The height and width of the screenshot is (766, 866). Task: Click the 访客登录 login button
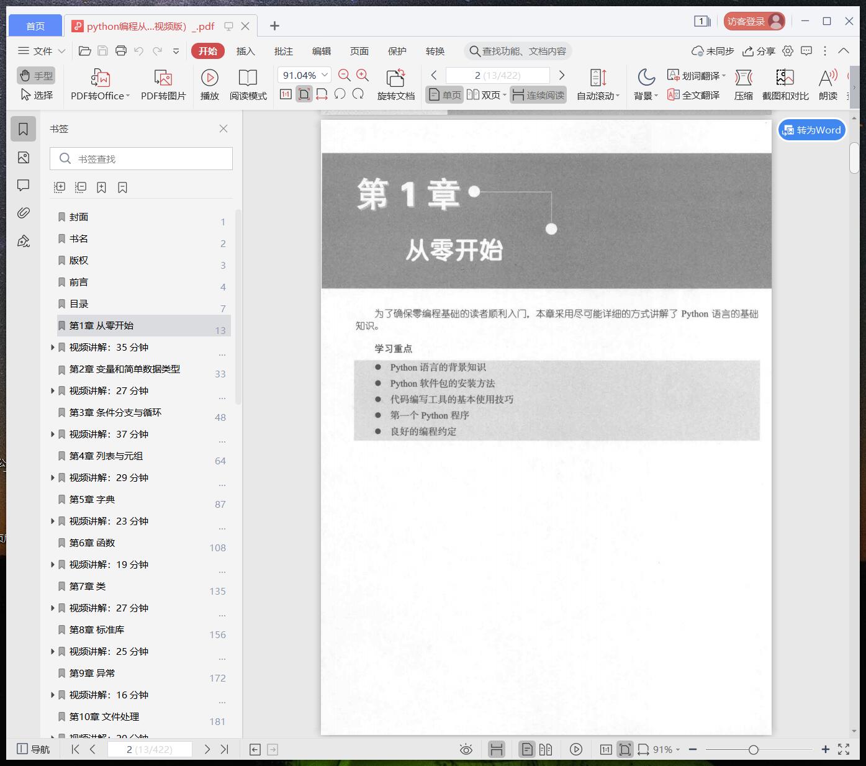tap(754, 22)
